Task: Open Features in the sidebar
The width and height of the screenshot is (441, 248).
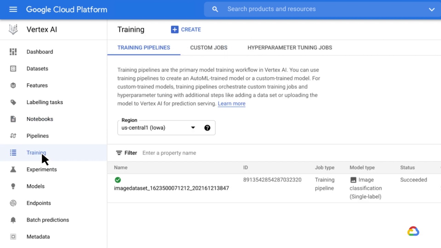Action: point(53,85)
